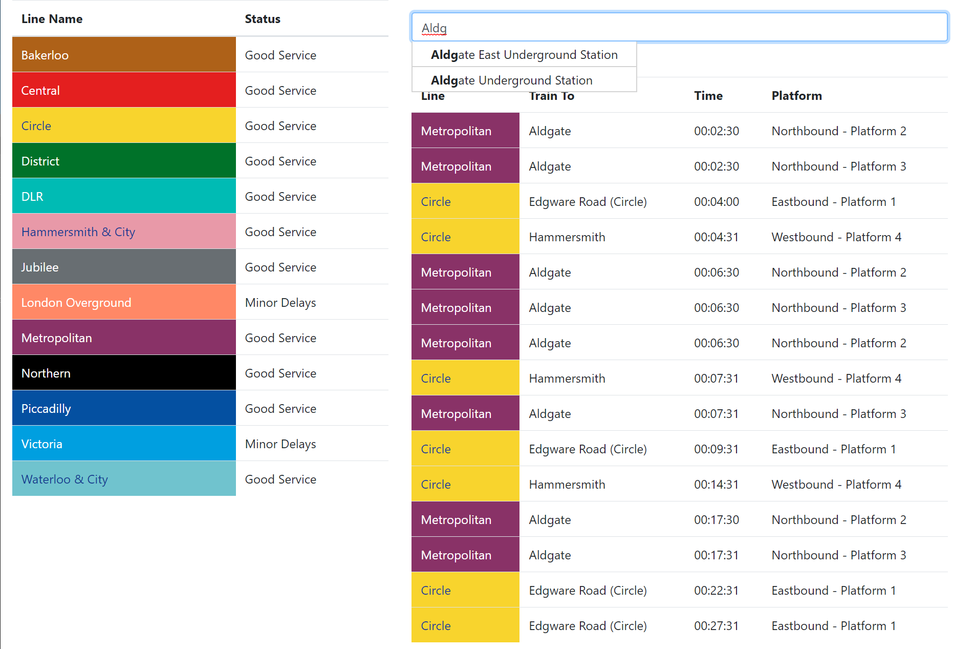Click Metropolitan cell in 00:17:30 row
The width and height of the screenshot is (975, 649).
pos(465,519)
